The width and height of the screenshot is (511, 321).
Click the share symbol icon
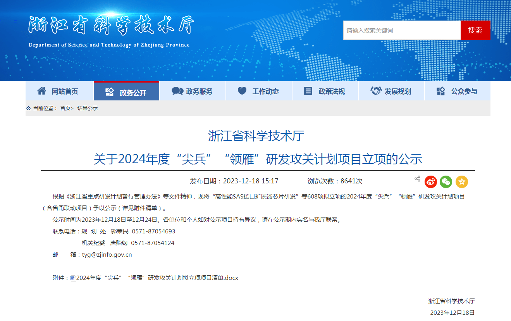tap(417, 179)
